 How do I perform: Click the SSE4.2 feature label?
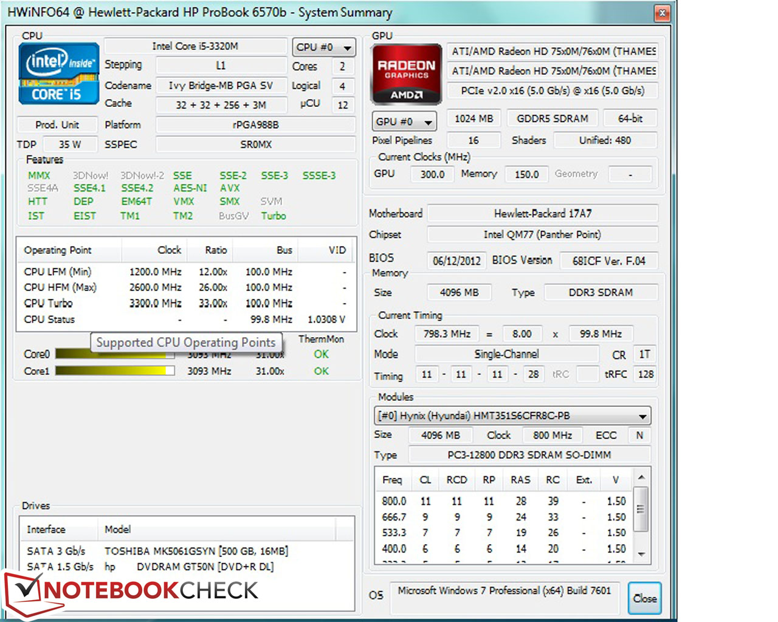point(137,188)
